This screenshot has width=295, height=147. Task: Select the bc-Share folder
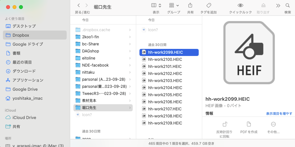pos(103,44)
